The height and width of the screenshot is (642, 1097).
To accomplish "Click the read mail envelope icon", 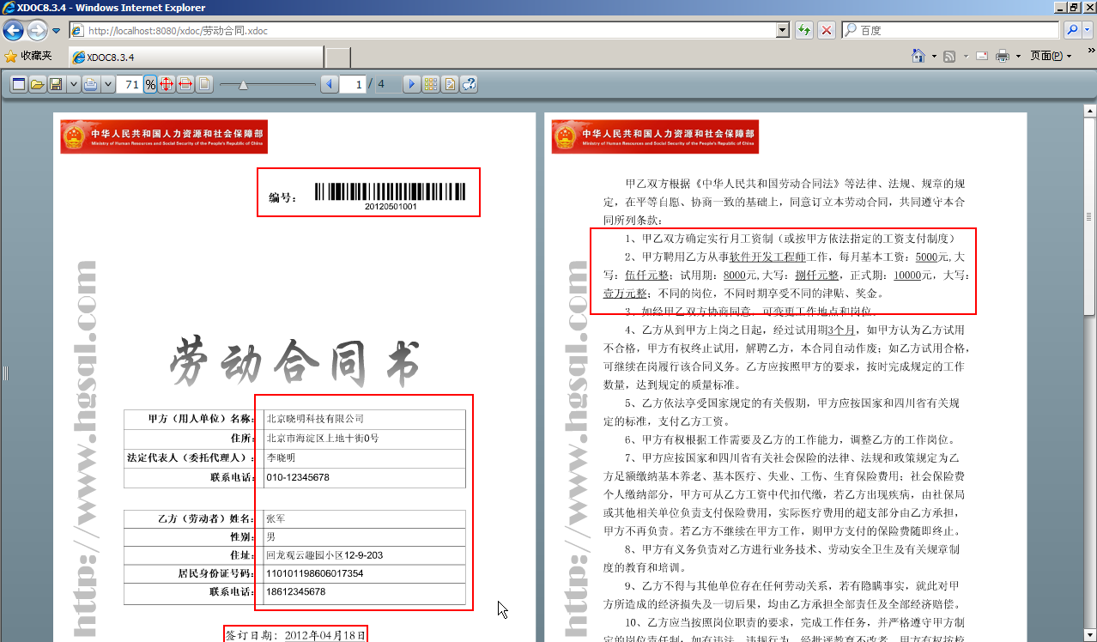I will (x=982, y=56).
